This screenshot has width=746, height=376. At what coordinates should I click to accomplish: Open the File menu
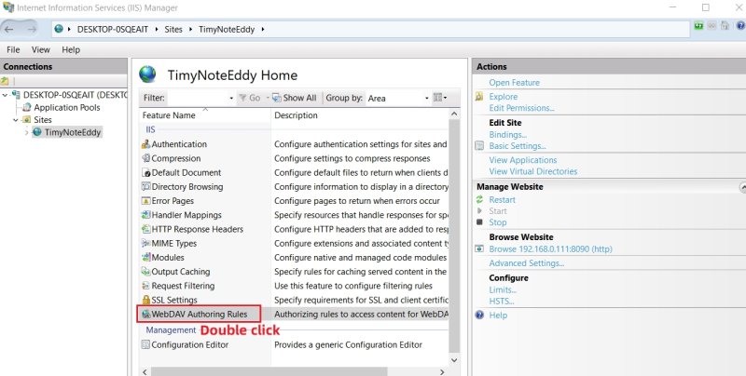pyautogui.click(x=14, y=49)
